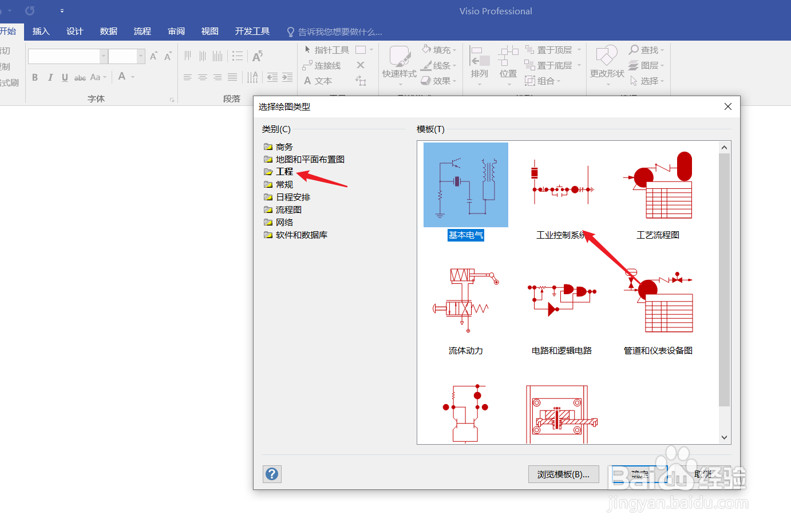This screenshot has width=791, height=530.
Task: Select the Pointer Tool (指针工具)
Action: pyautogui.click(x=326, y=50)
